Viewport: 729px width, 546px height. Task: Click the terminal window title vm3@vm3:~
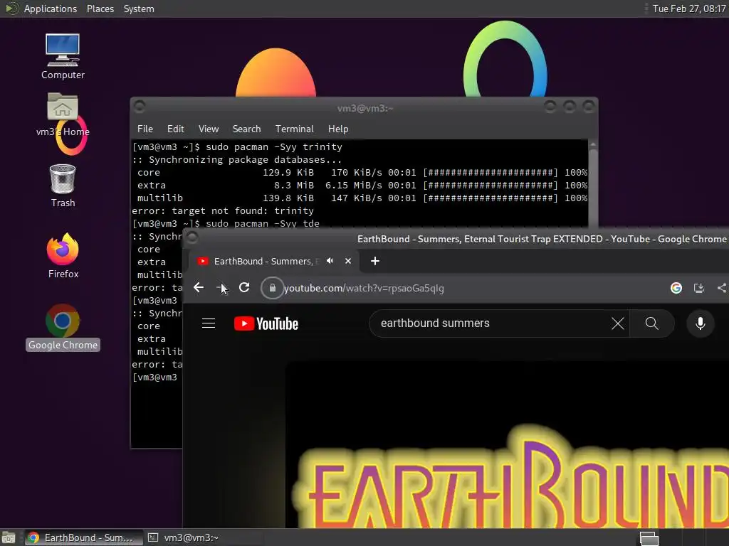[365, 108]
